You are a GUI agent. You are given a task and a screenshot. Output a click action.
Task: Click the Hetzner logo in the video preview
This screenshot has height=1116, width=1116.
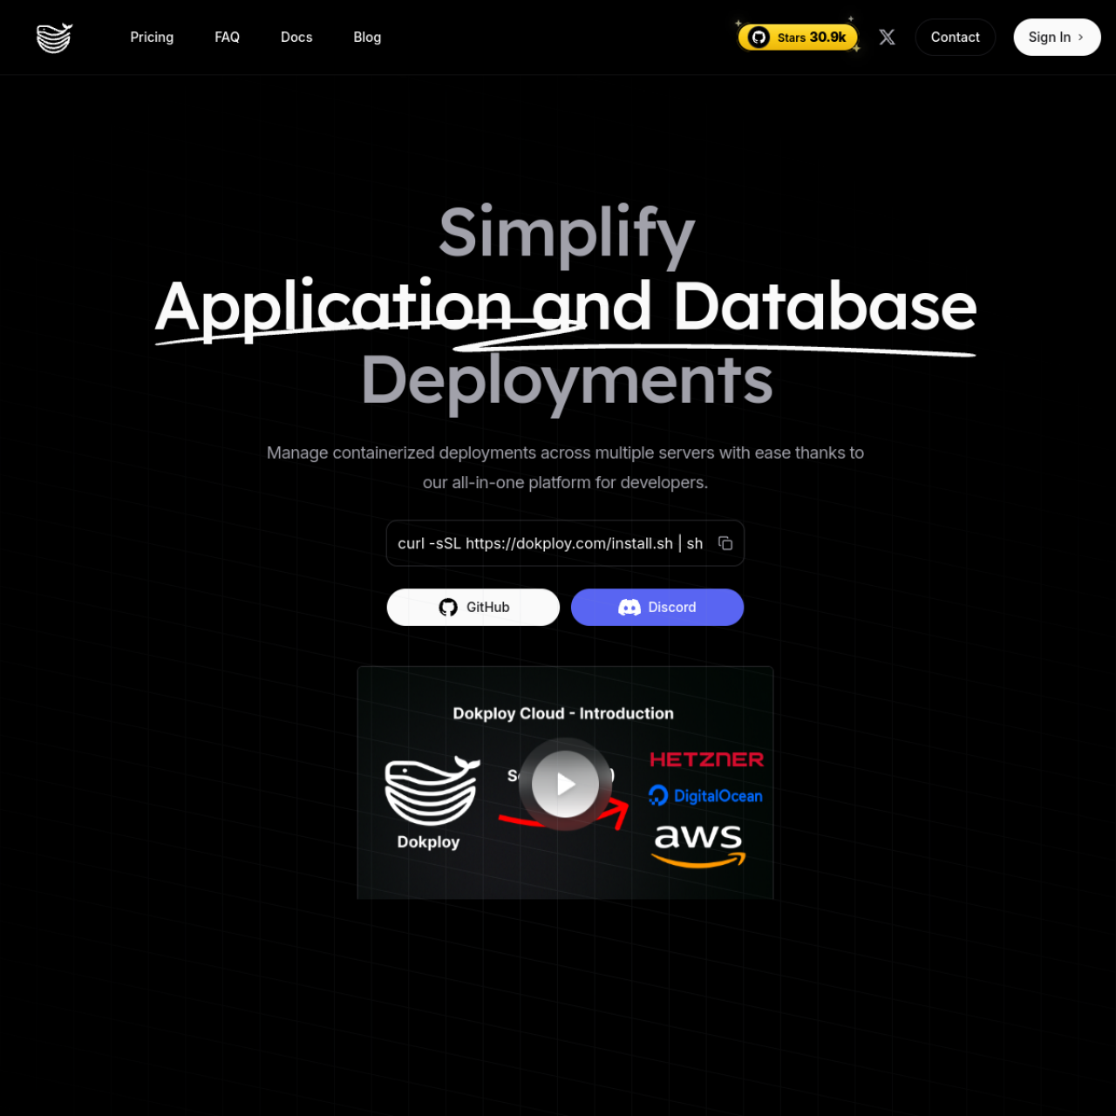pos(705,759)
